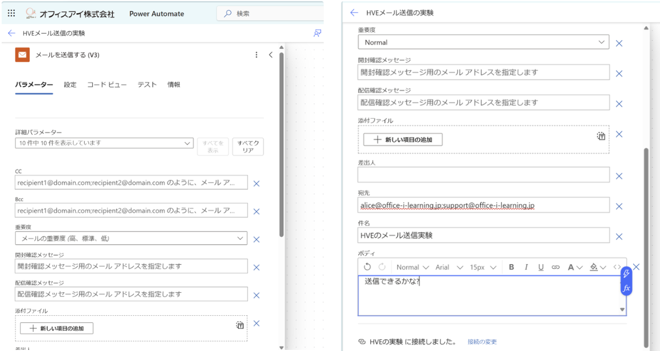Click the すべてクリア button
This screenshot has width=660, height=351.
pyautogui.click(x=248, y=146)
